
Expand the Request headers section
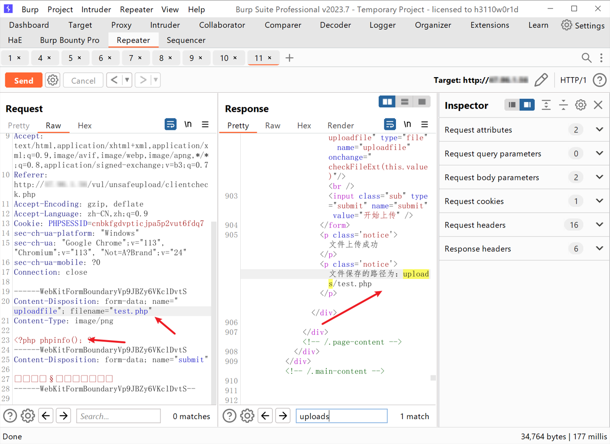click(x=599, y=225)
